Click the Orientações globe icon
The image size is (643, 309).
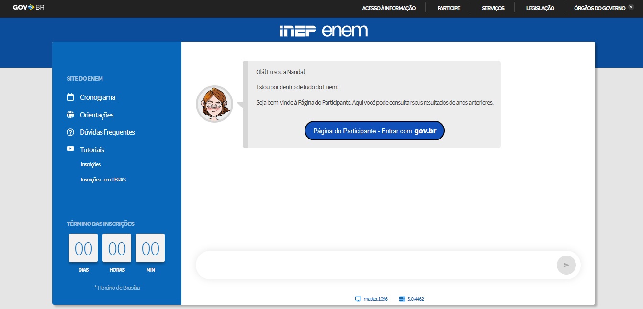[x=70, y=115]
